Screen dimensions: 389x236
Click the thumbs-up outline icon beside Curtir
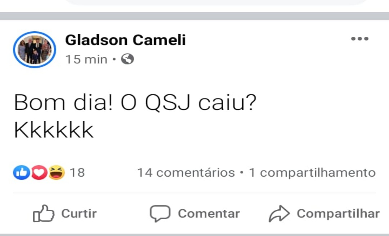click(44, 214)
